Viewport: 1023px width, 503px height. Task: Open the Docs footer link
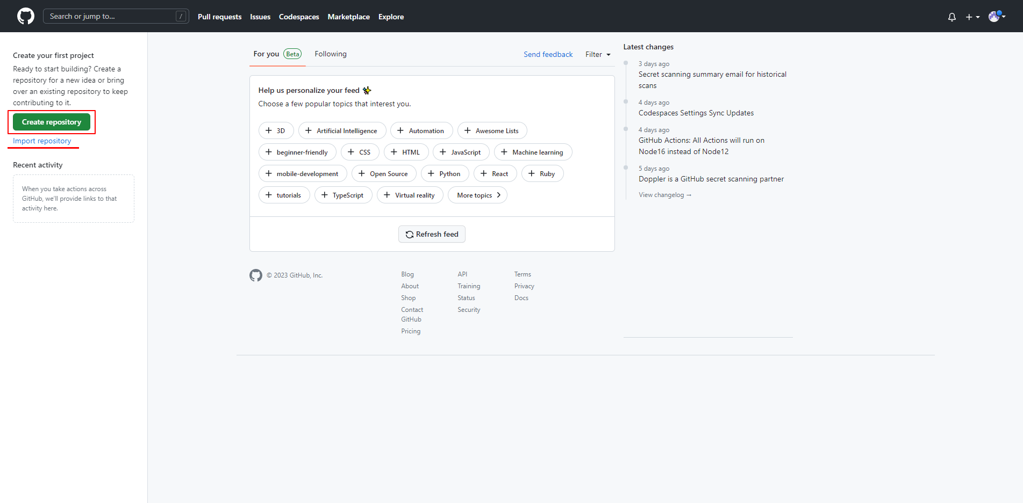[521, 298]
